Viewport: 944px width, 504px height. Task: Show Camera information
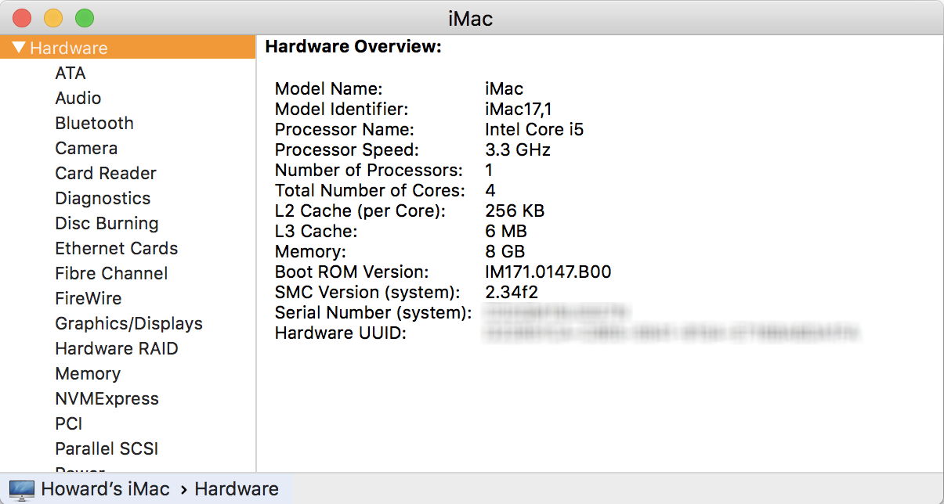86,148
